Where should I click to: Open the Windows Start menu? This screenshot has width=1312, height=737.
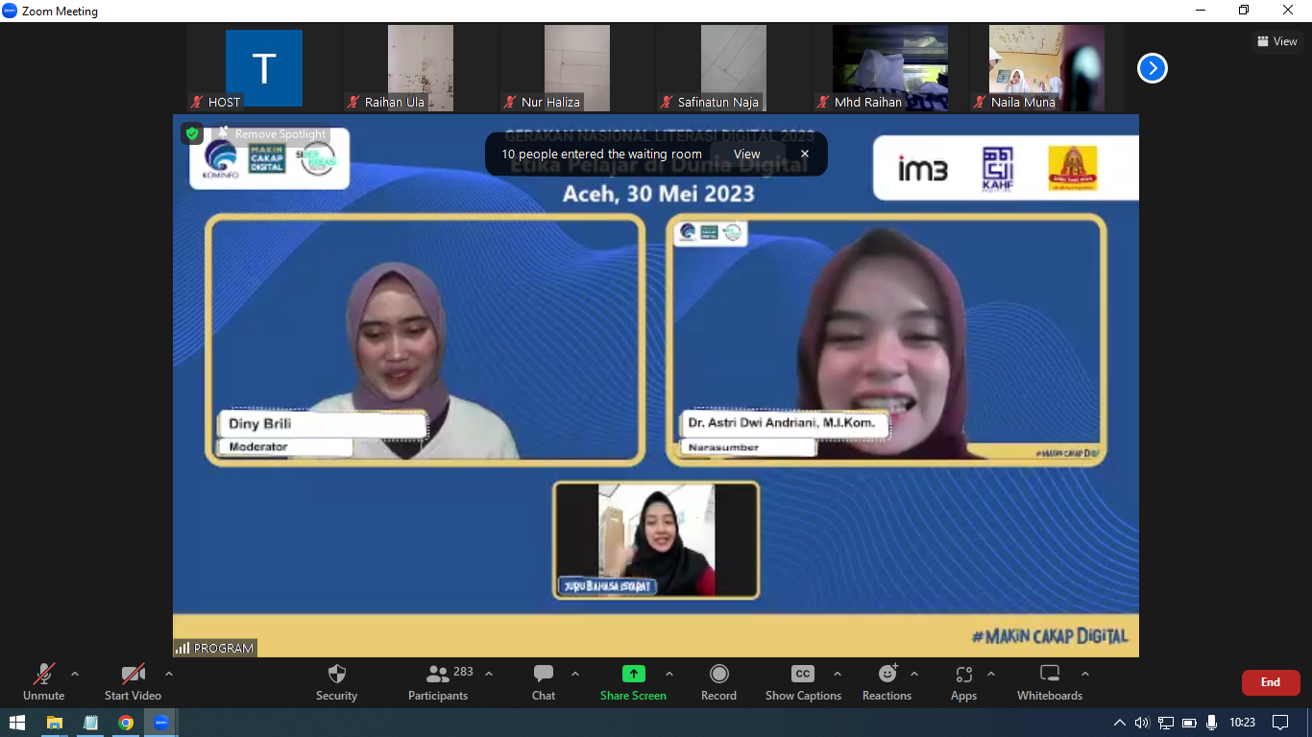[17, 723]
